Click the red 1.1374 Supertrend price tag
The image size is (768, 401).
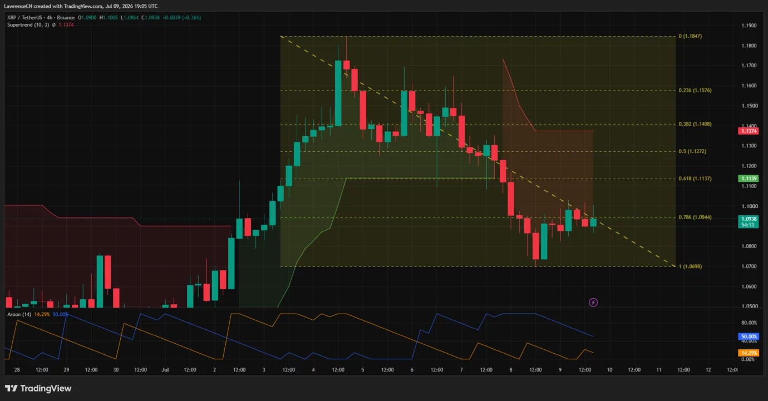(748, 131)
